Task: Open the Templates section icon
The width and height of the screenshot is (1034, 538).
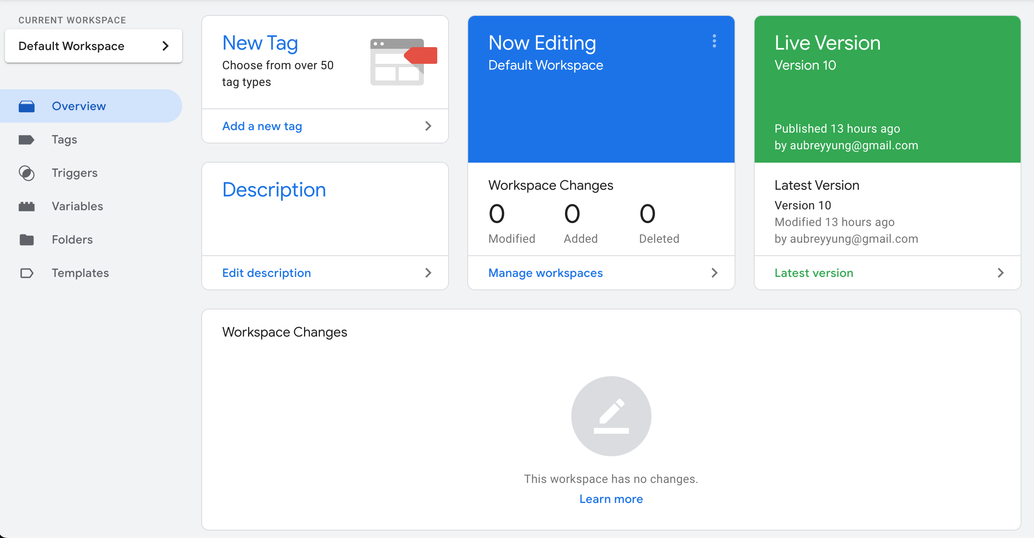Action: point(27,273)
